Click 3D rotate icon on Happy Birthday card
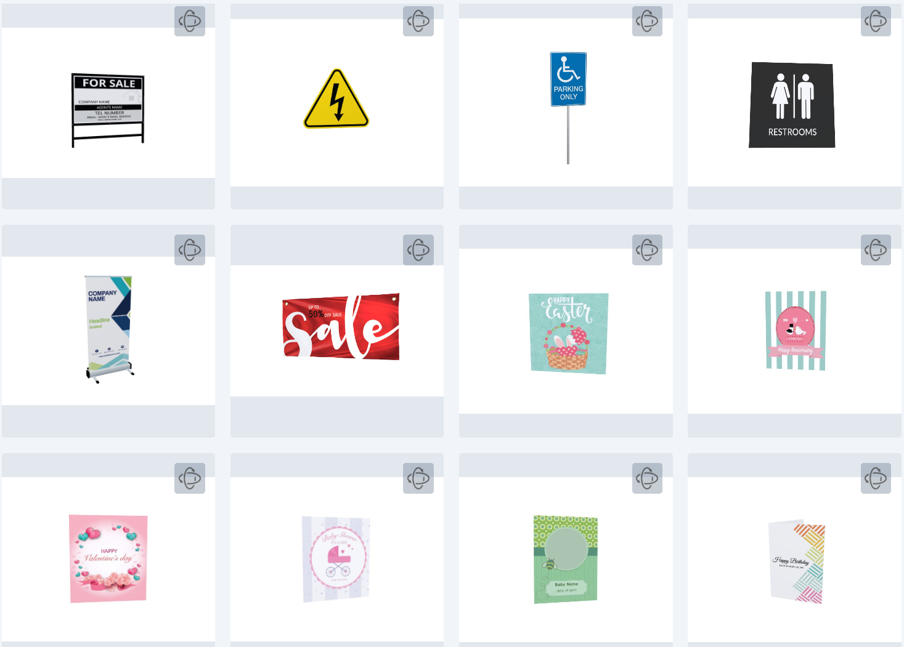 pyautogui.click(x=876, y=478)
